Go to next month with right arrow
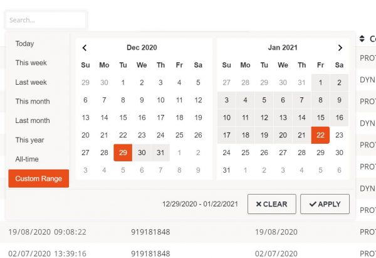The height and width of the screenshot is (258, 376). (x=340, y=48)
